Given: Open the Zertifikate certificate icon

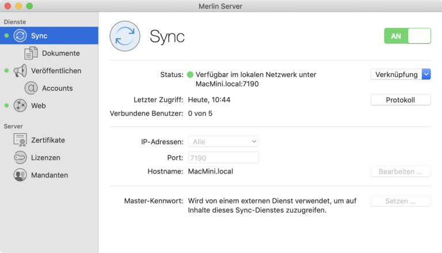Looking at the screenshot, I should click(x=20, y=140).
